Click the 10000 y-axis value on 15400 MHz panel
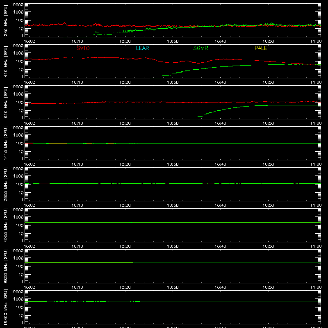This screenshot has height=328, width=328. tap(17, 292)
